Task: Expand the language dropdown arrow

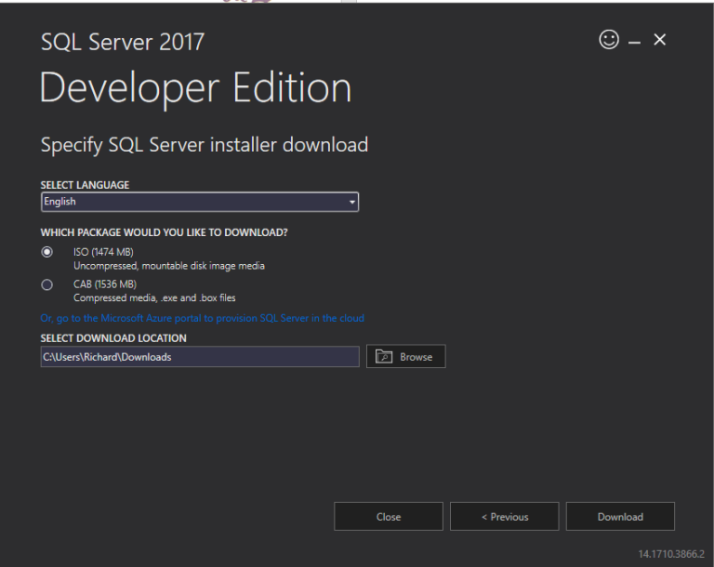Action: (x=351, y=202)
